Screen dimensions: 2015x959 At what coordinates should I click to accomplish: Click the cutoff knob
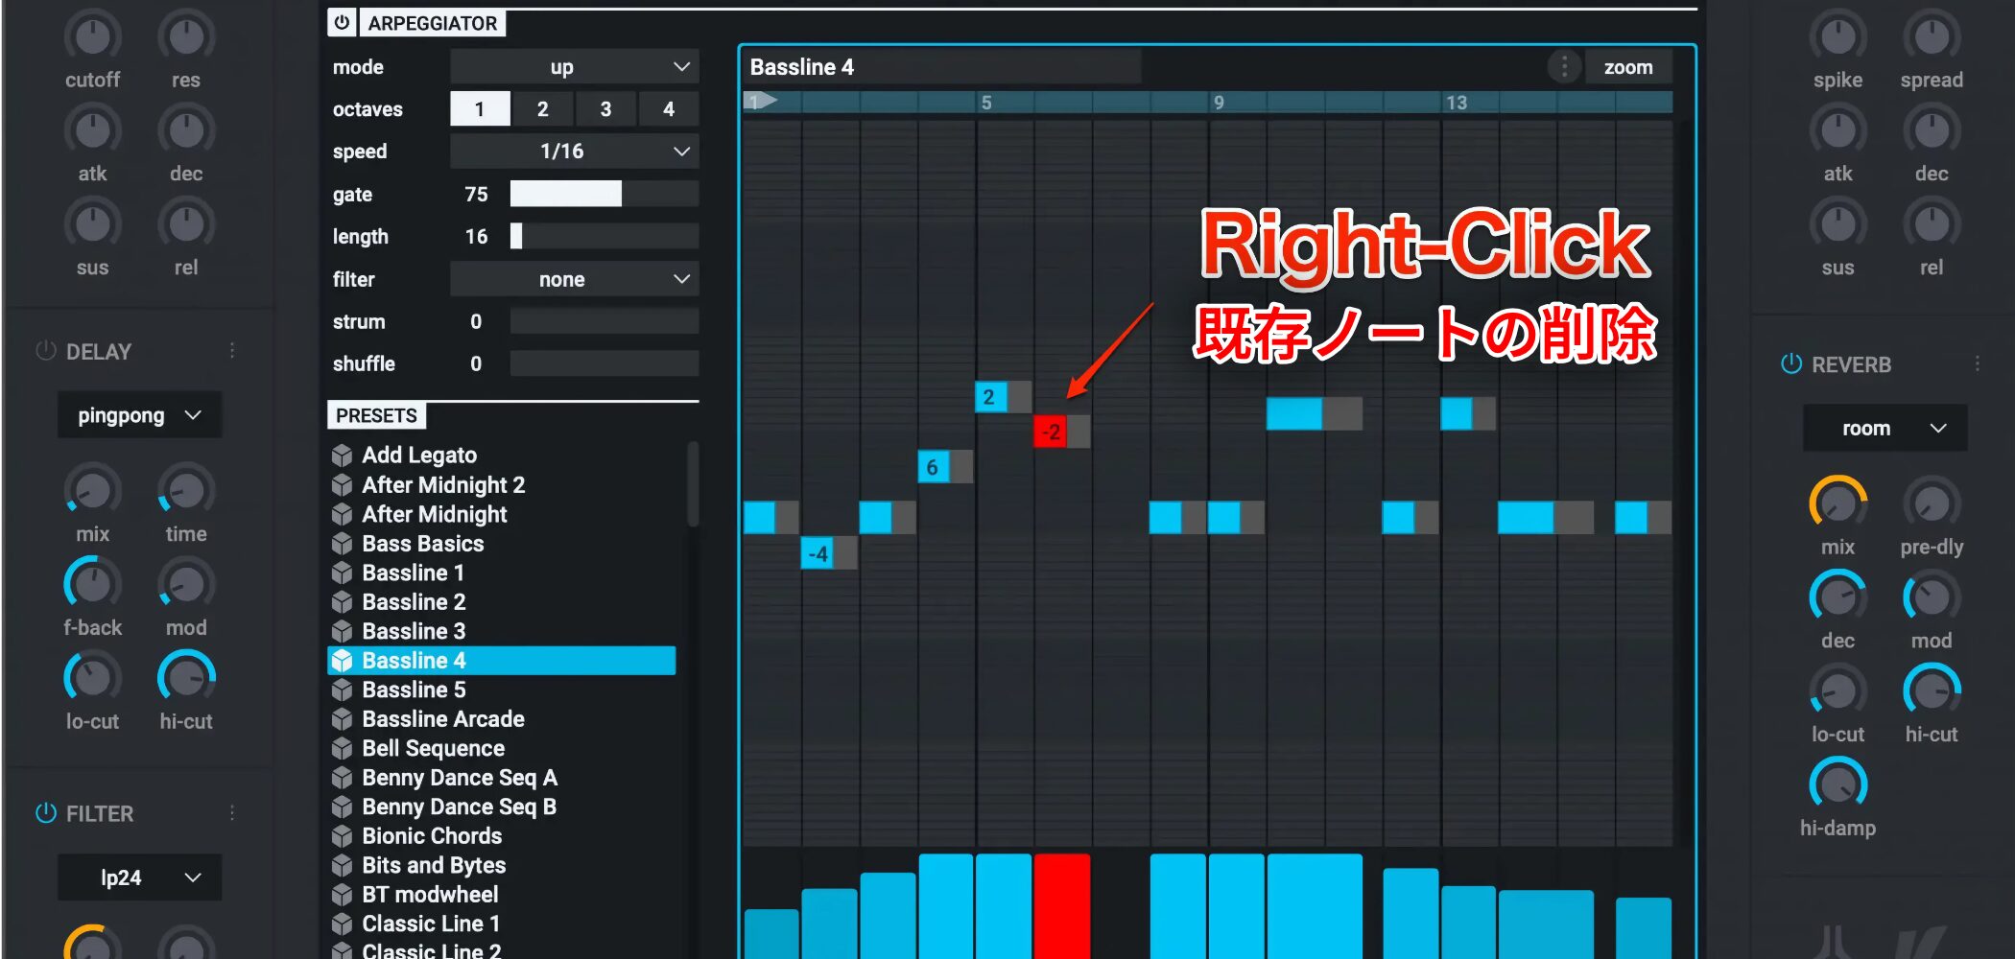pyautogui.click(x=92, y=36)
